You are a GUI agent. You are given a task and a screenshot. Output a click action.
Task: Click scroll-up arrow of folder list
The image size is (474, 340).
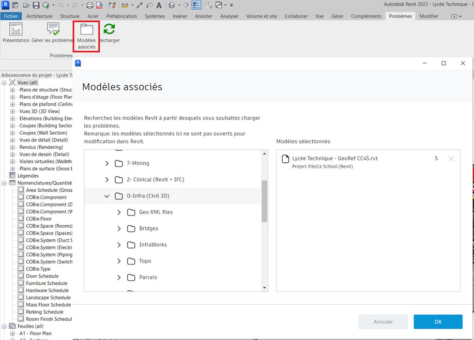(264, 154)
